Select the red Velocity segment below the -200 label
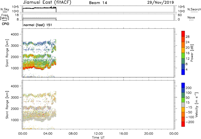 [183, 124]
